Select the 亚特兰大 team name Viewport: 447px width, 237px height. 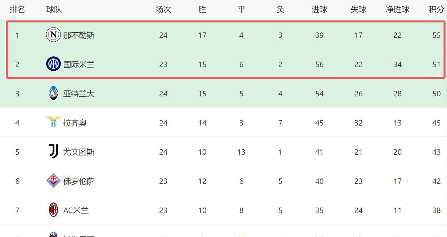point(79,94)
